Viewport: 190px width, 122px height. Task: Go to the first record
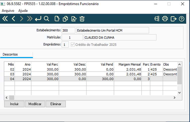click(x=5, y=19)
